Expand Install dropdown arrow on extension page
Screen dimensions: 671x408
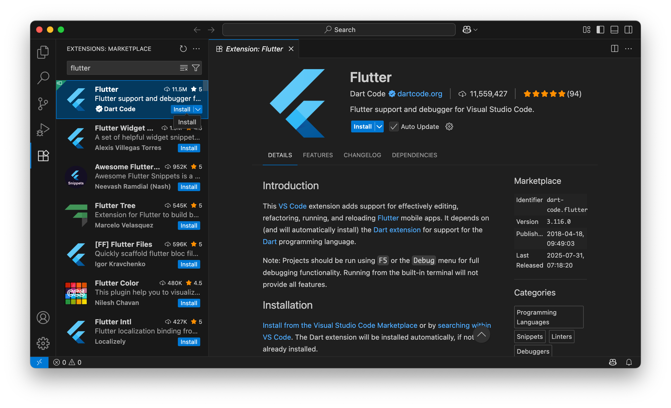coord(379,126)
